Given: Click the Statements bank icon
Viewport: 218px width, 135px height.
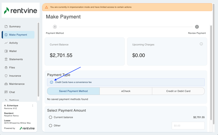Looking at the screenshot, I should pyautogui.click(x=6, y=59).
